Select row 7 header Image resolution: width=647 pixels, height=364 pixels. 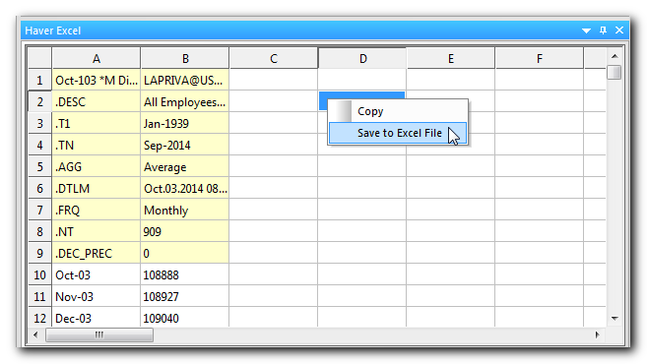(x=39, y=211)
